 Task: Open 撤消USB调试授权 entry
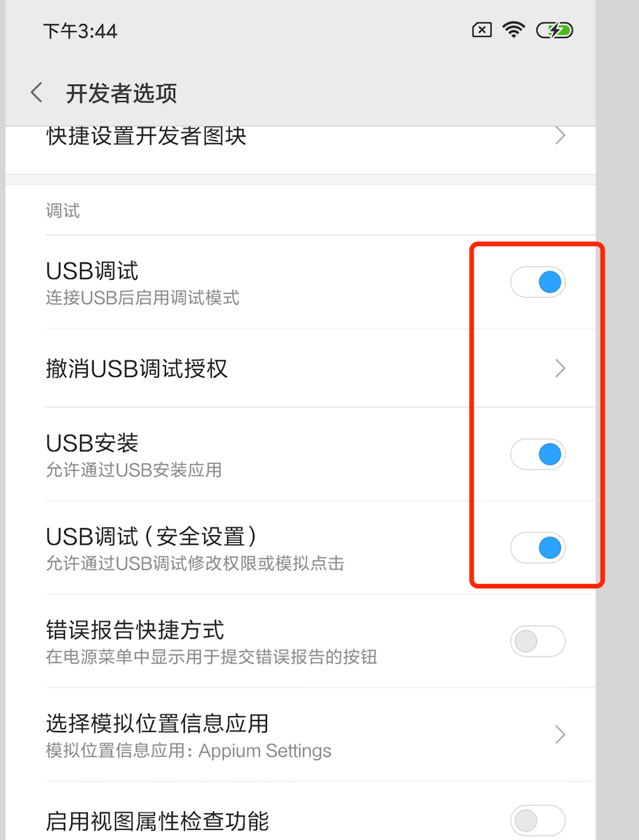(x=300, y=368)
